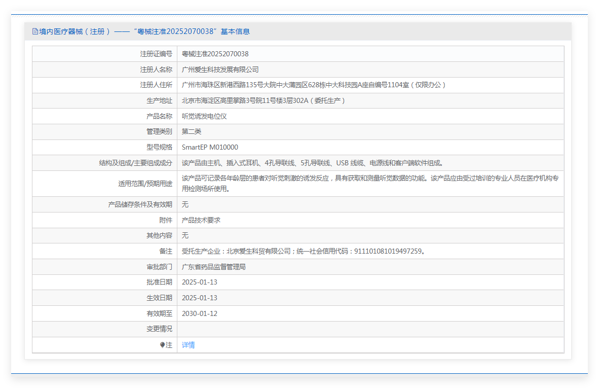Click the label 变更情况
Viewport: 599px width, 388px height.
pos(160,329)
